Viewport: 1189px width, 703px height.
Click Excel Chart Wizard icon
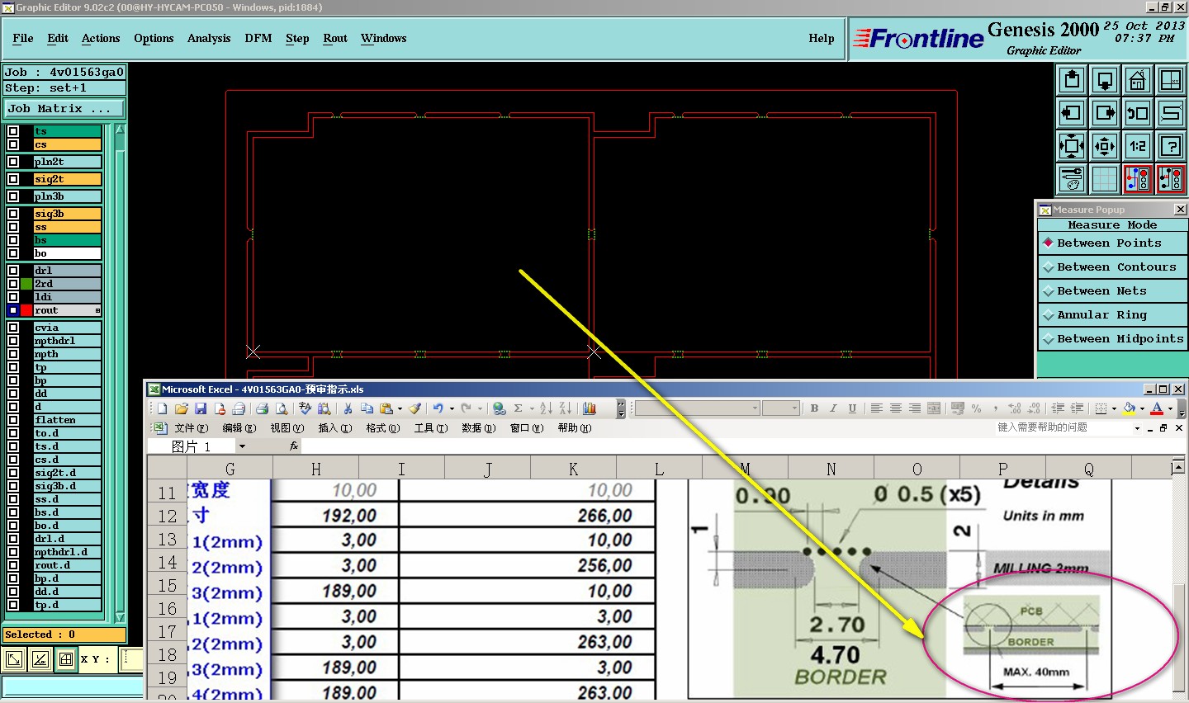point(590,408)
